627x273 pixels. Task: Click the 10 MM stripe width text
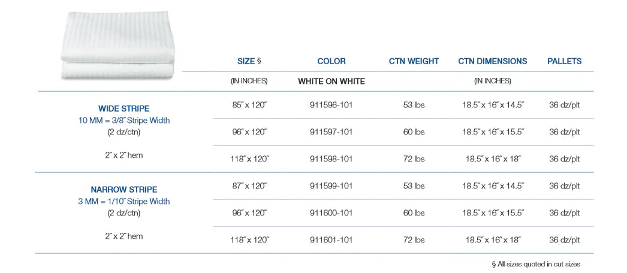124,121
